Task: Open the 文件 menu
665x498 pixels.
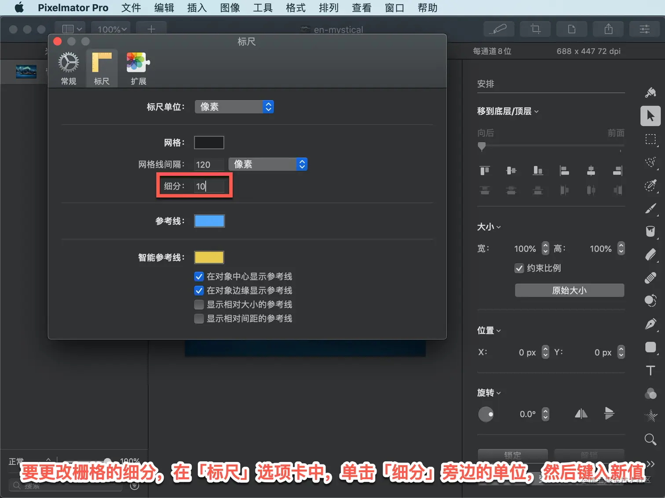Action: click(x=131, y=8)
